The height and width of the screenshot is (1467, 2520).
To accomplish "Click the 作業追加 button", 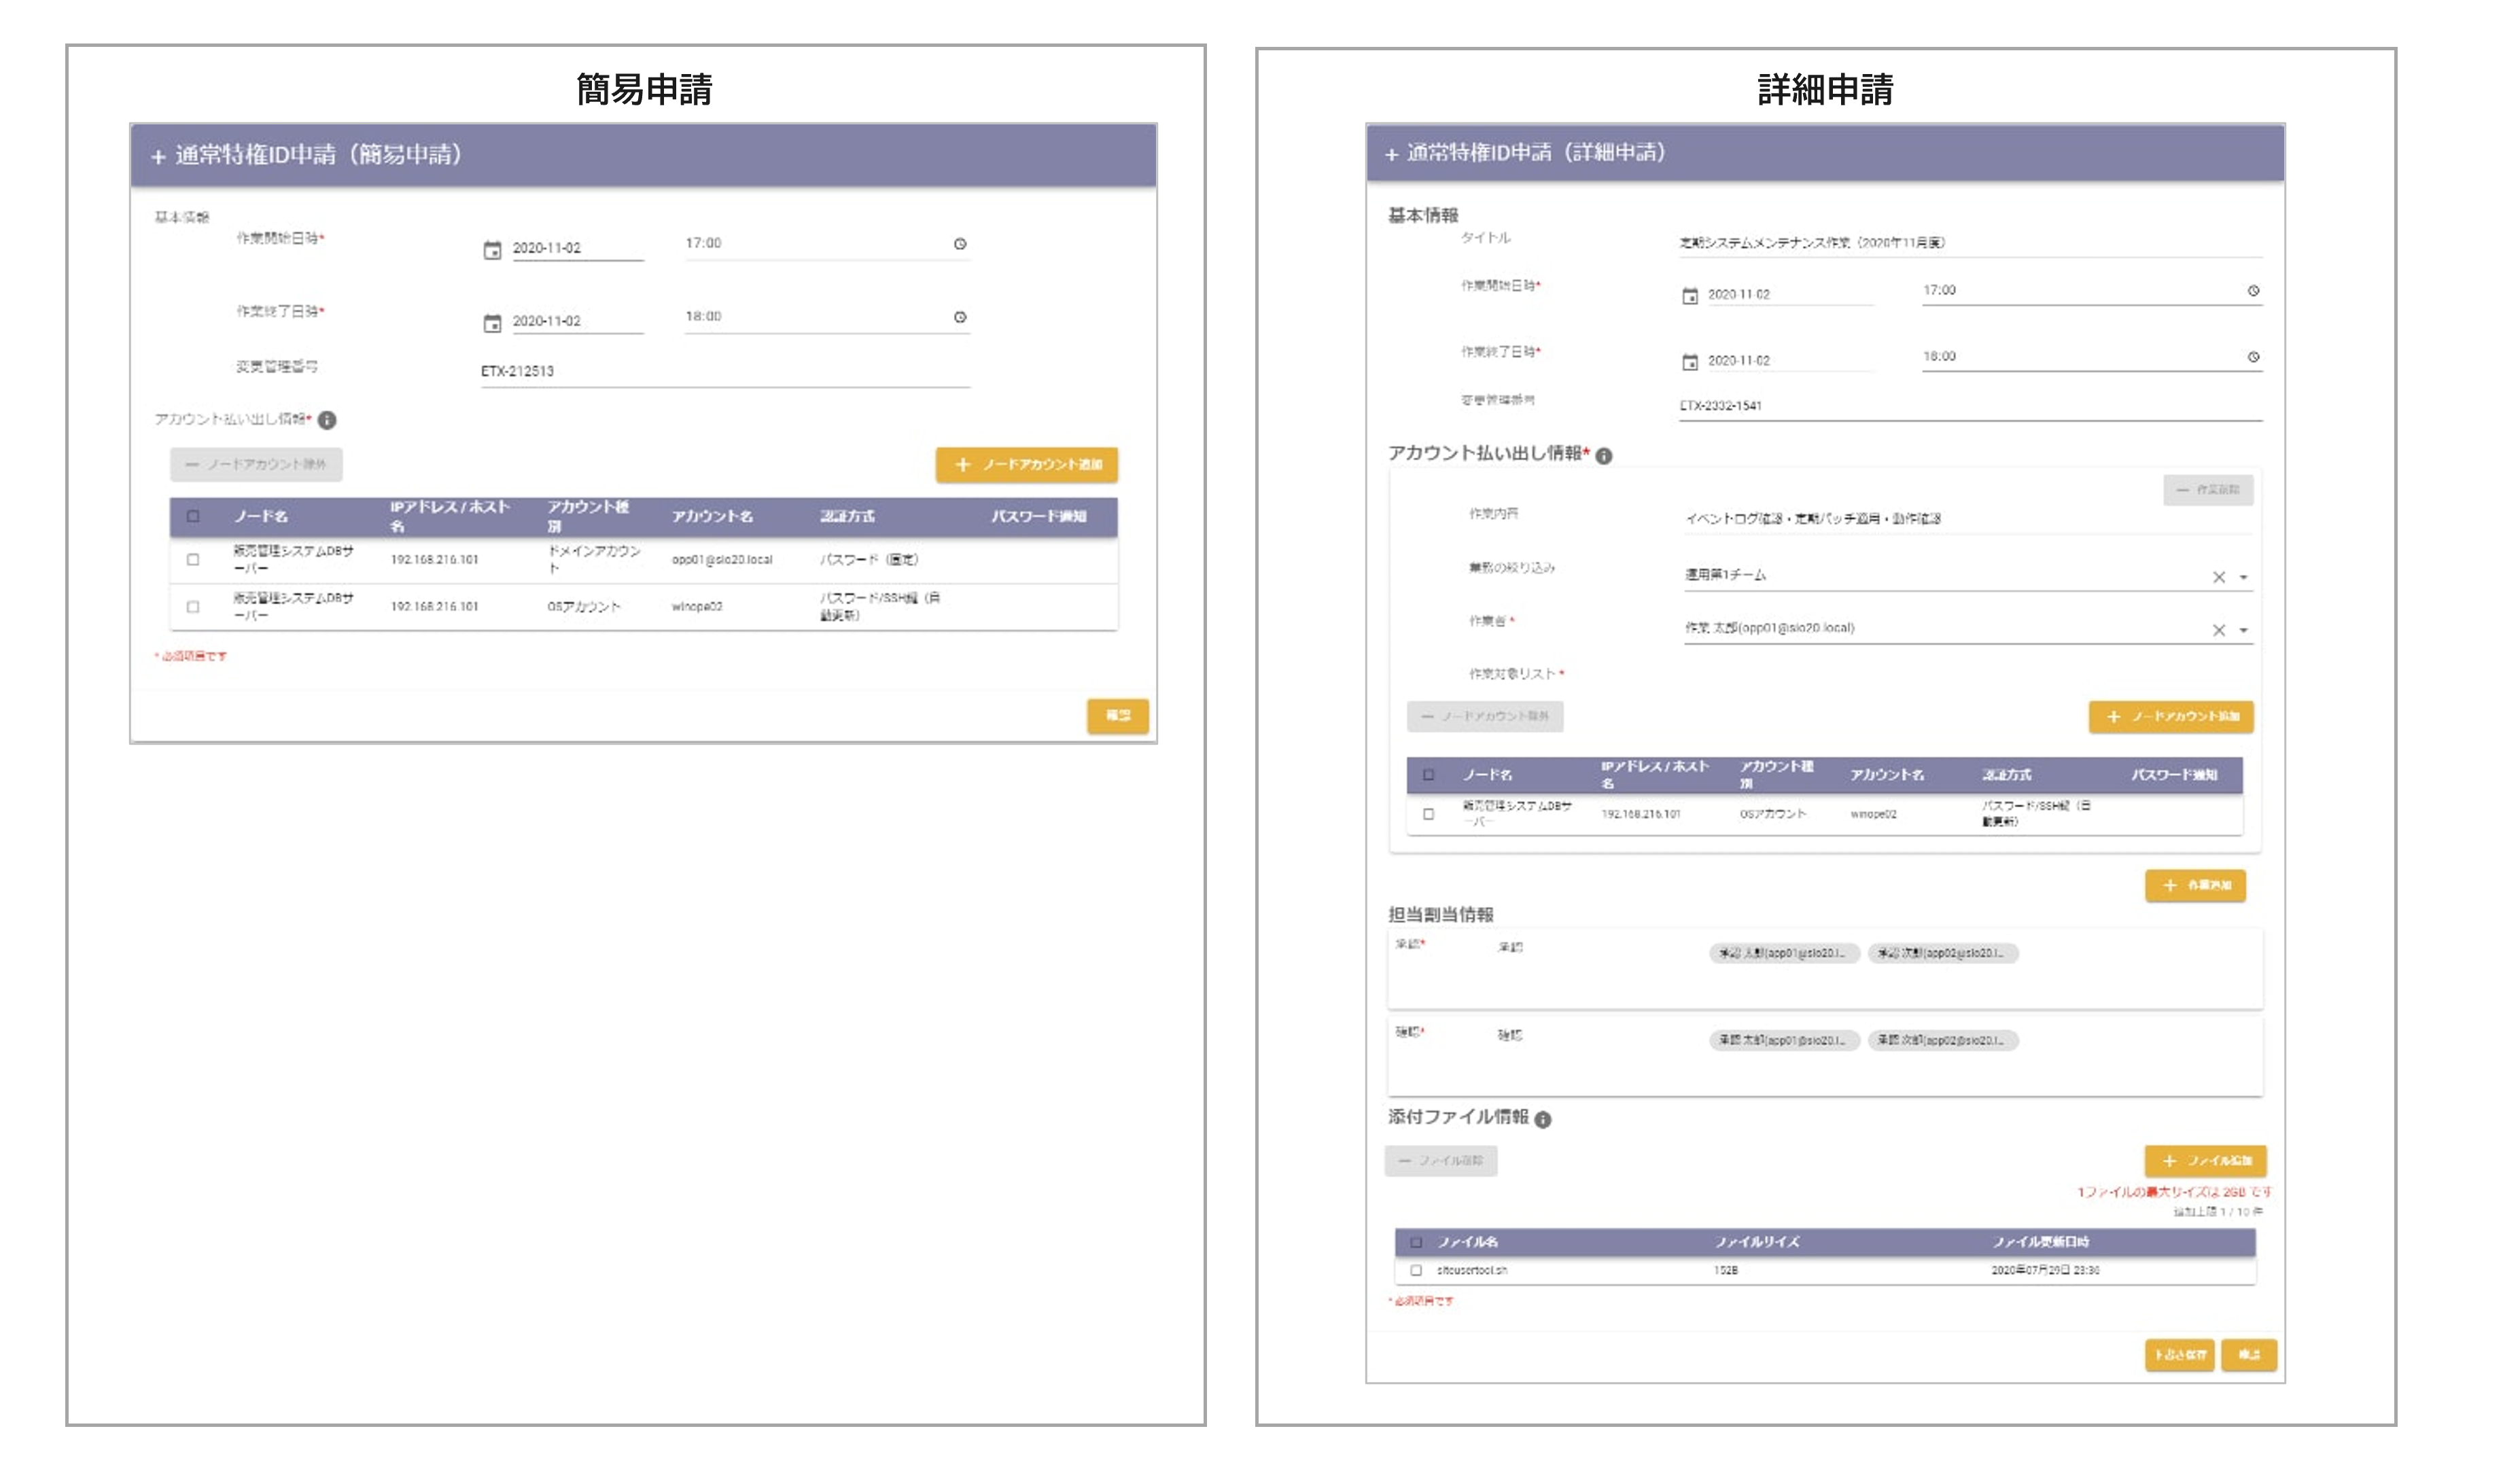I will [2195, 885].
